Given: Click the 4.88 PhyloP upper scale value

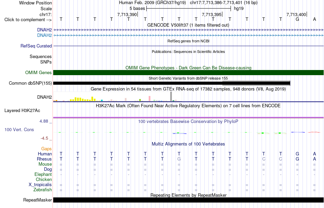Looking at the screenshot, I should 44,121.
